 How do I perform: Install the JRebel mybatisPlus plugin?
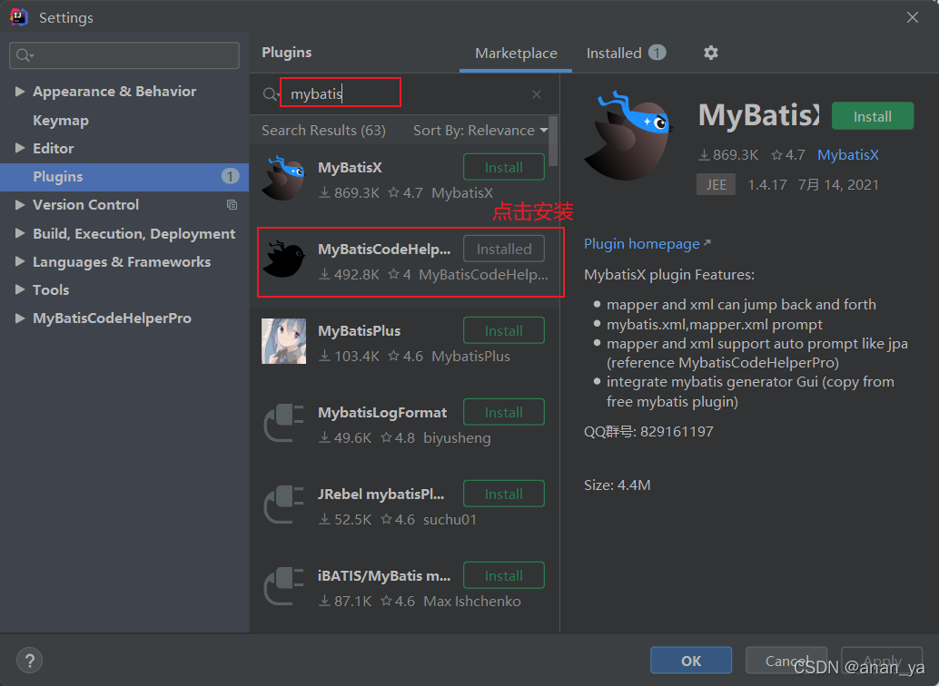click(504, 494)
